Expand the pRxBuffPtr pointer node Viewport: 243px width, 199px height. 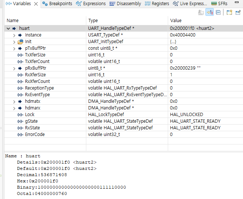[14, 69]
